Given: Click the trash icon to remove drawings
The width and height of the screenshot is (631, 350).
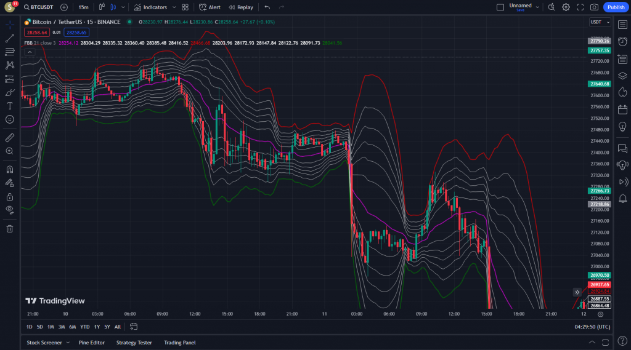Looking at the screenshot, I should [x=9, y=229].
